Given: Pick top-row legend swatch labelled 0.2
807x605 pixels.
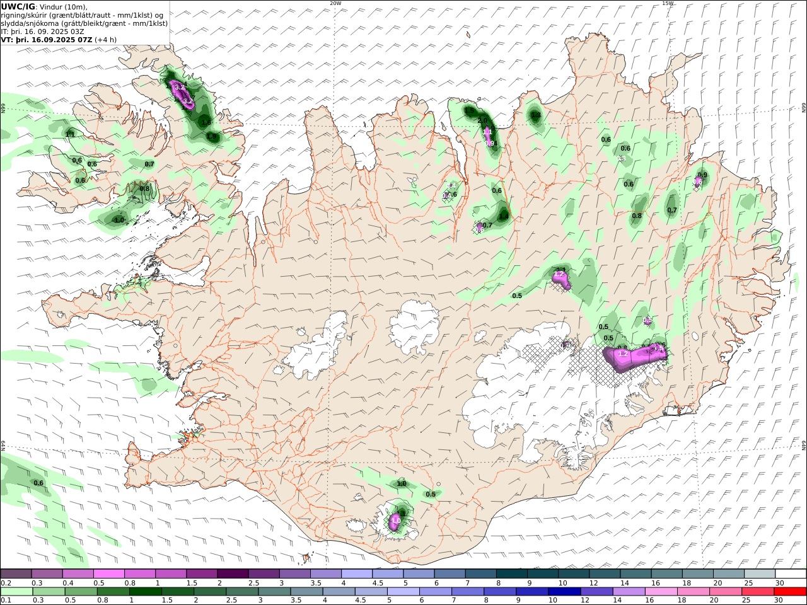Looking at the screenshot, I should (16, 573).
